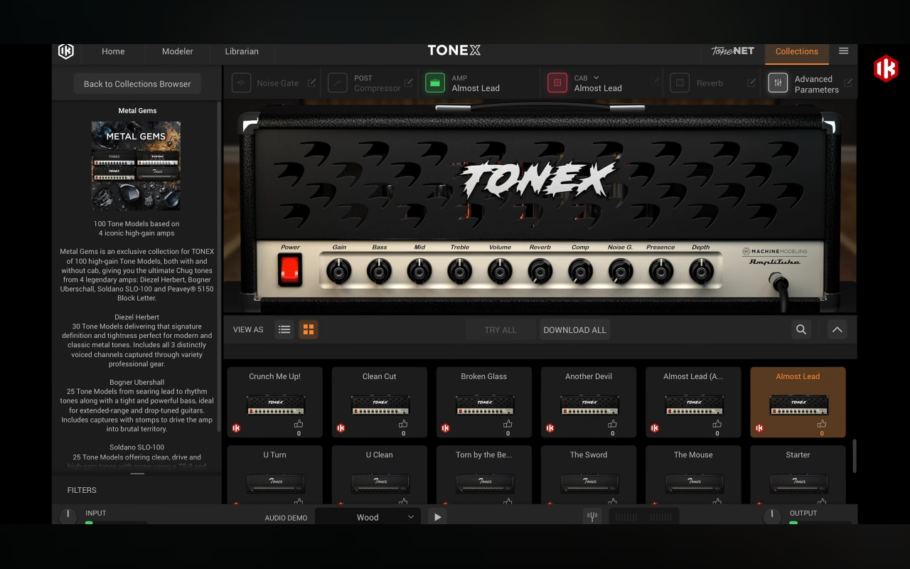Switch to grid view
Viewport: 910px width, 569px height.
pos(309,329)
